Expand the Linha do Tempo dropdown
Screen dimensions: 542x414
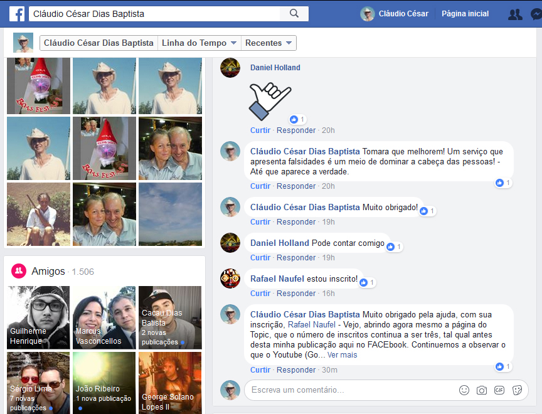coord(199,43)
